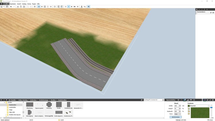215x121 pixels.
Task: Open the clock time settings icon
Action: (x=55, y=7)
